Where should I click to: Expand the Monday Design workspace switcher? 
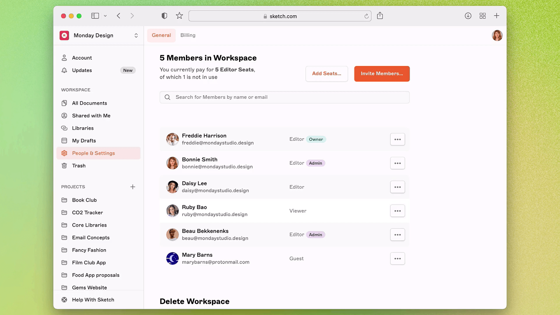[x=136, y=35]
